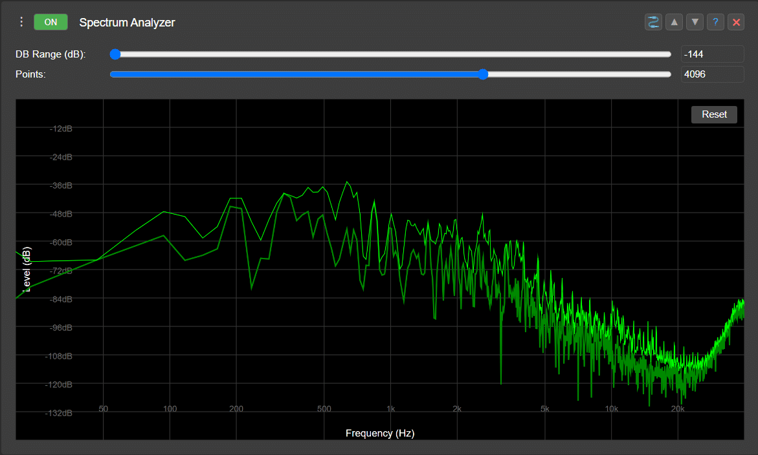Click the 1k frequency axis label
Screen dimensions: 758x455
pyautogui.click(x=390, y=408)
